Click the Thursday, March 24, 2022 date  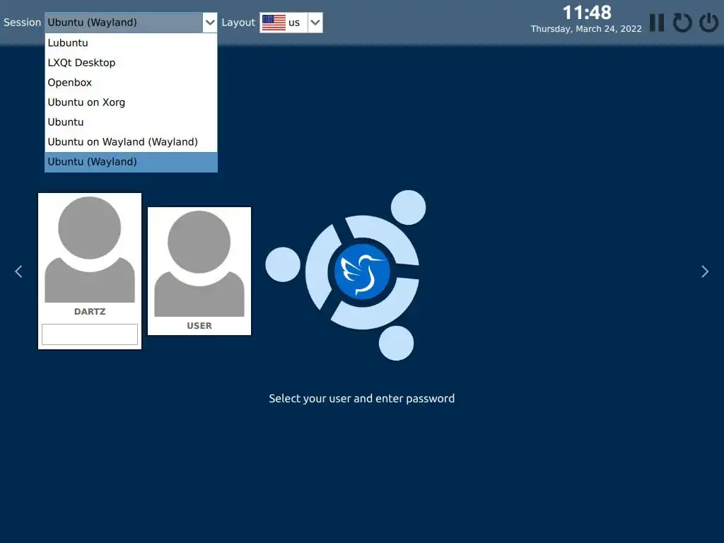click(x=586, y=29)
